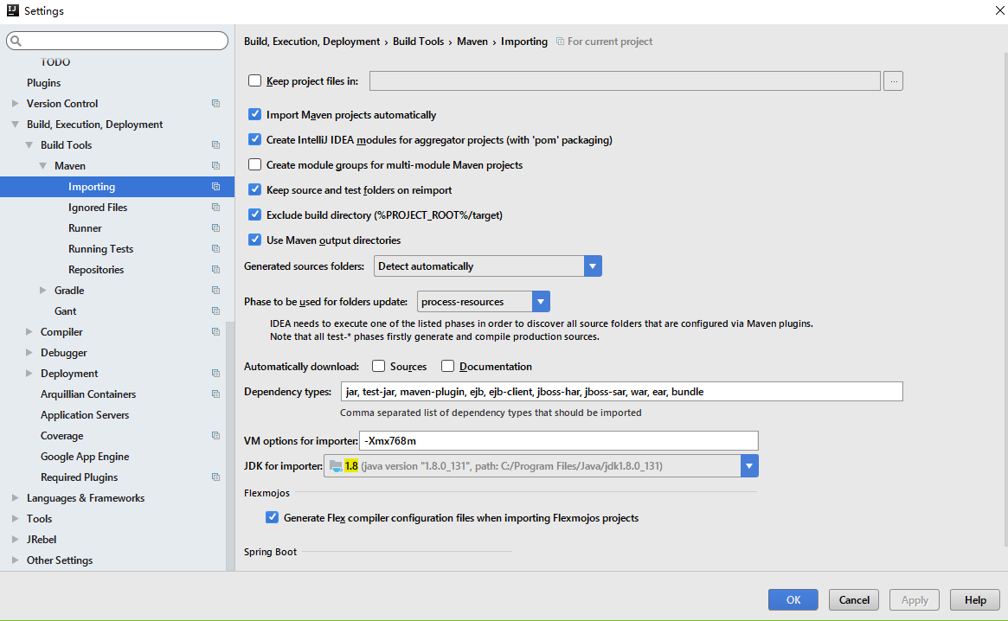Image resolution: width=1008 pixels, height=621 pixels.
Task: Click Help button
Action: (975, 599)
